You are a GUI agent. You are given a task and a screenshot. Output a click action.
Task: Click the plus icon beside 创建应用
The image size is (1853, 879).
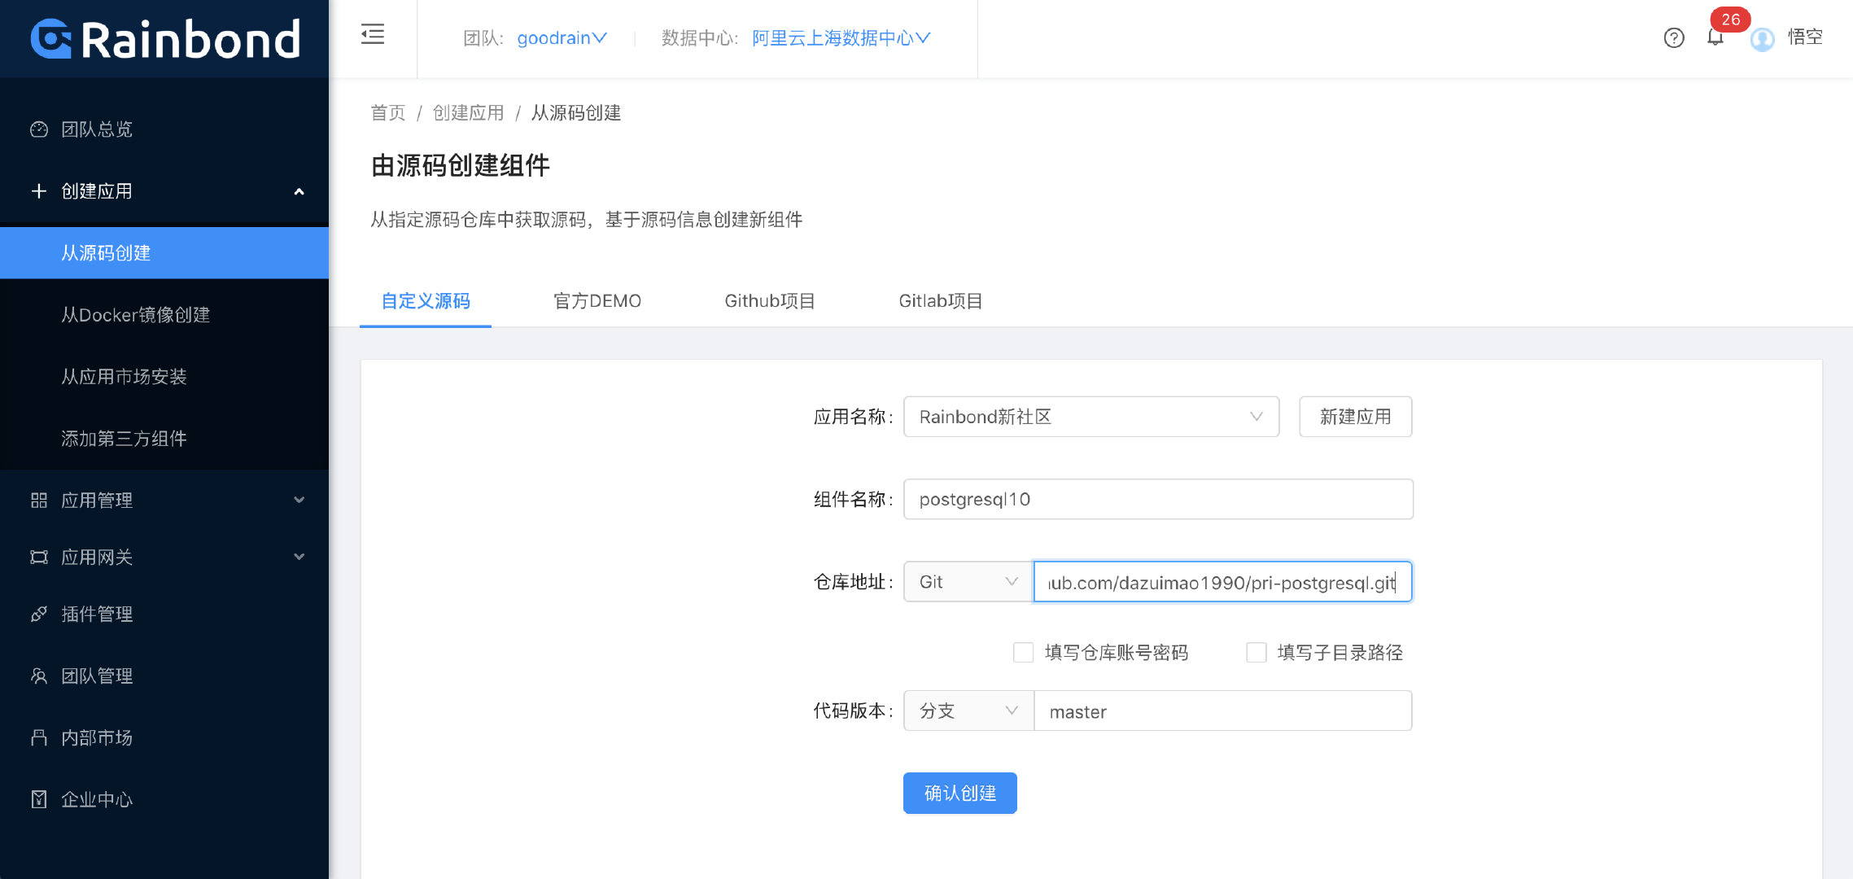pyautogui.click(x=39, y=191)
